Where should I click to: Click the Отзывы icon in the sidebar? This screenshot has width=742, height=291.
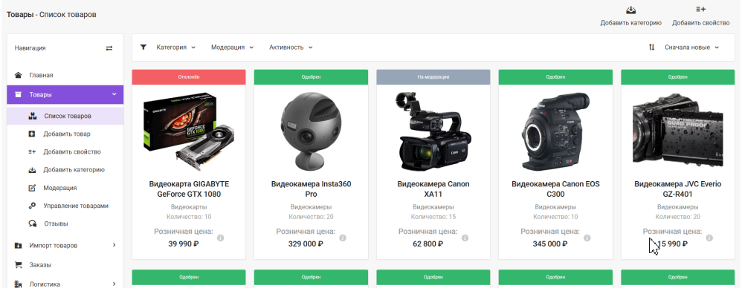[32, 224]
